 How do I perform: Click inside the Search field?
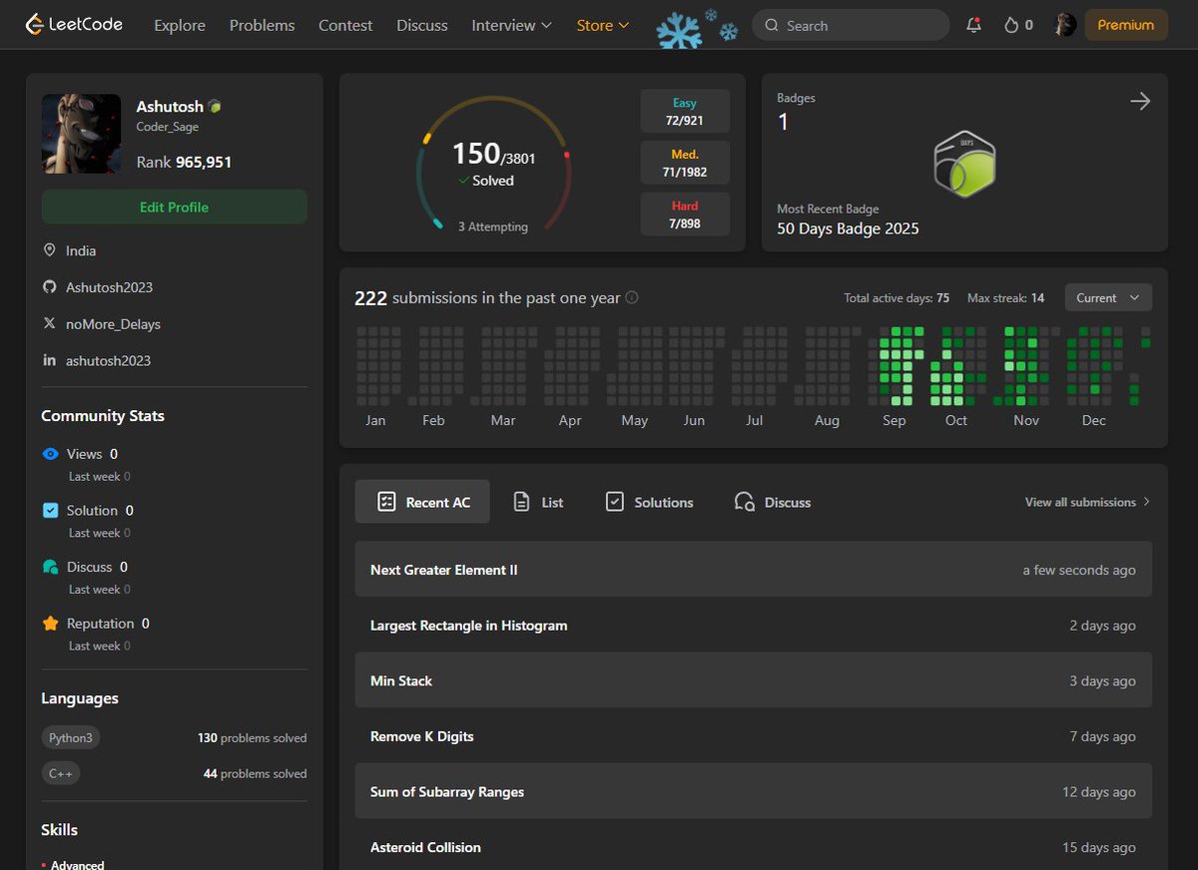pos(851,25)
